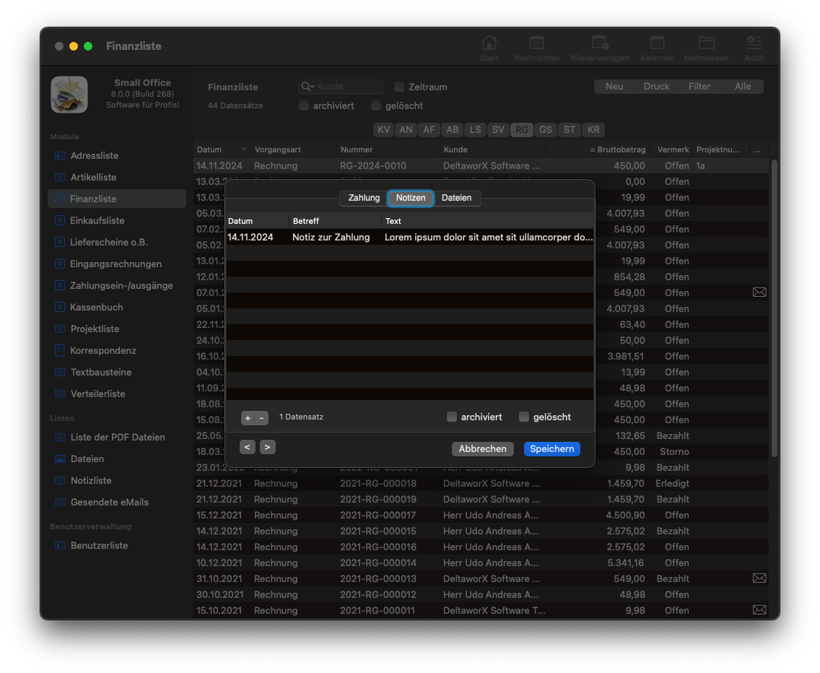This screenshot has height=673, width=820.
Task: Open Wiedervorlagen toolbar icon
Action: 600,43
